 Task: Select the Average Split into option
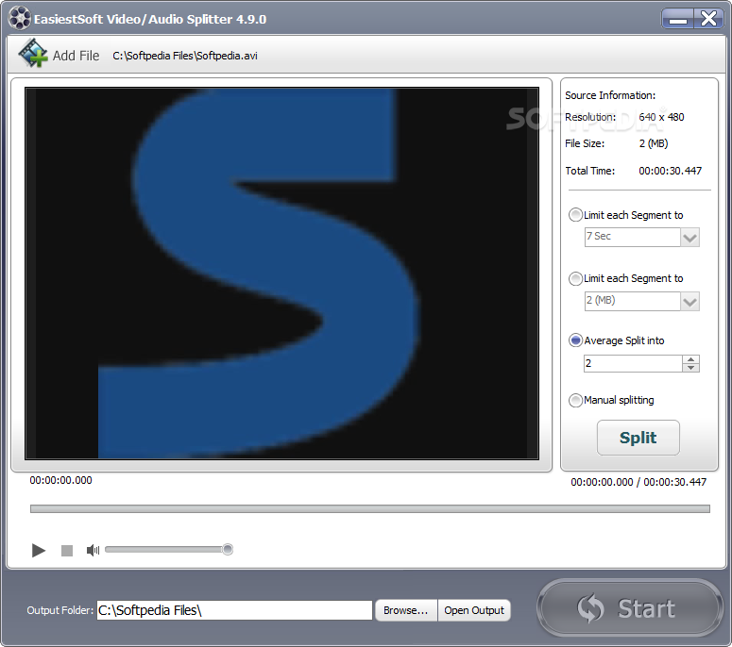click(575, 340)
